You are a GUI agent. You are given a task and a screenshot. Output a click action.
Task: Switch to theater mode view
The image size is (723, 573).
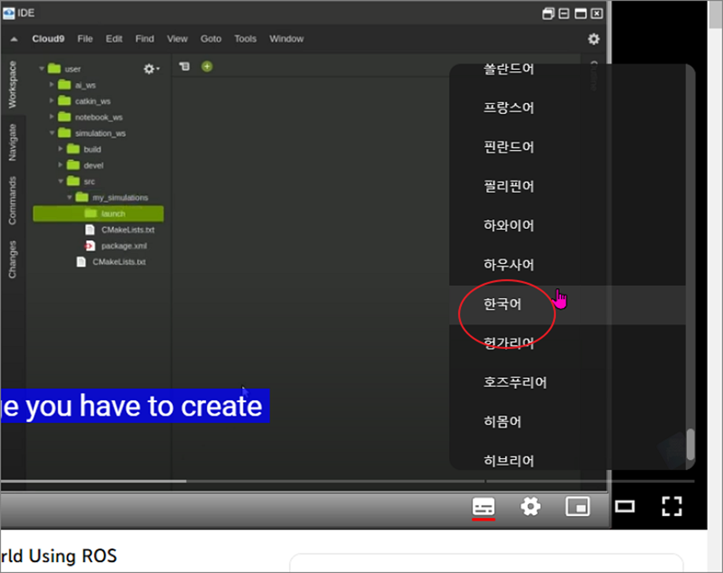pos(625,507)
